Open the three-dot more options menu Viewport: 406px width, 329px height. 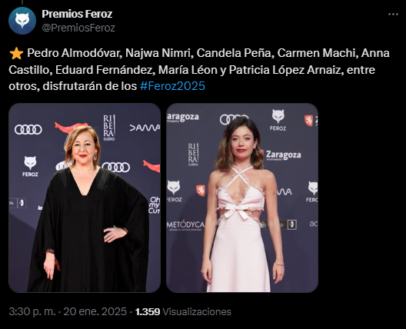pyautogui.click(x=393, y=15)
